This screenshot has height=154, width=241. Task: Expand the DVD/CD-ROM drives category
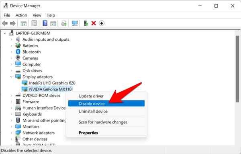point(11,96)
